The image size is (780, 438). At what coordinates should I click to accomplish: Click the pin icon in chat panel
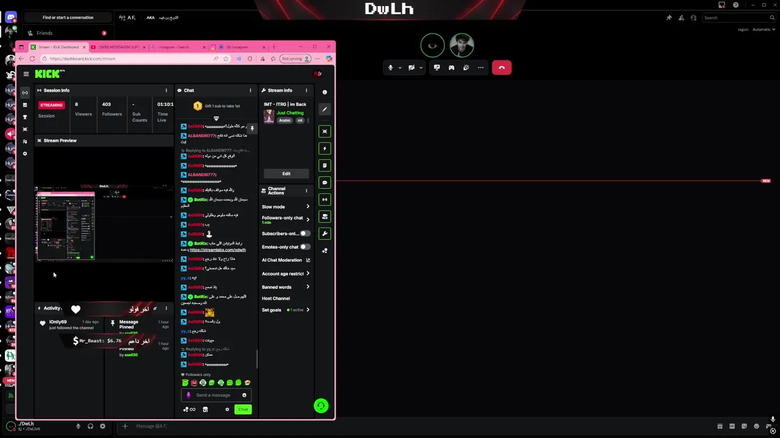(x=252, y=128)
